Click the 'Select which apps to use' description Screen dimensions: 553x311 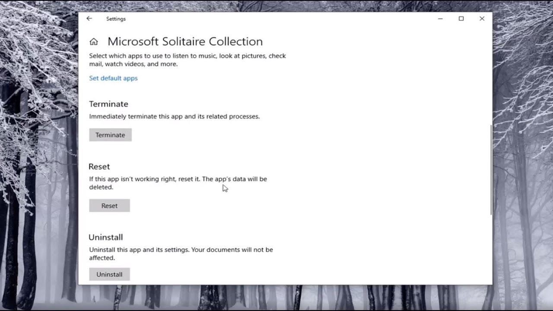pos(188,60)
